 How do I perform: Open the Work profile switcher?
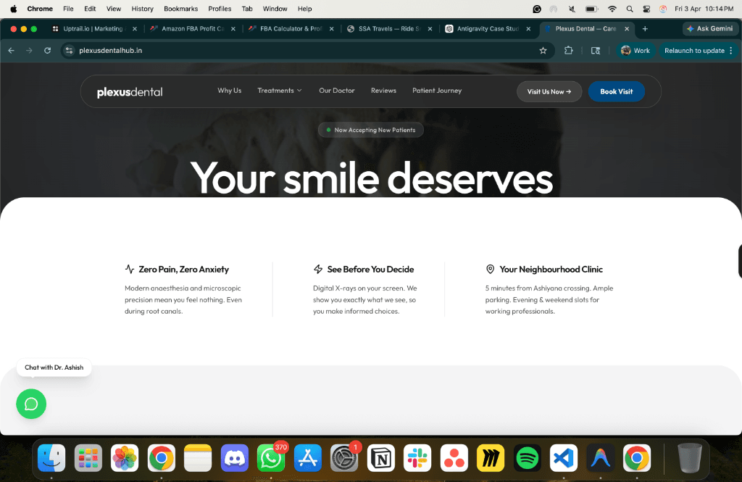[x=635, y=51]
